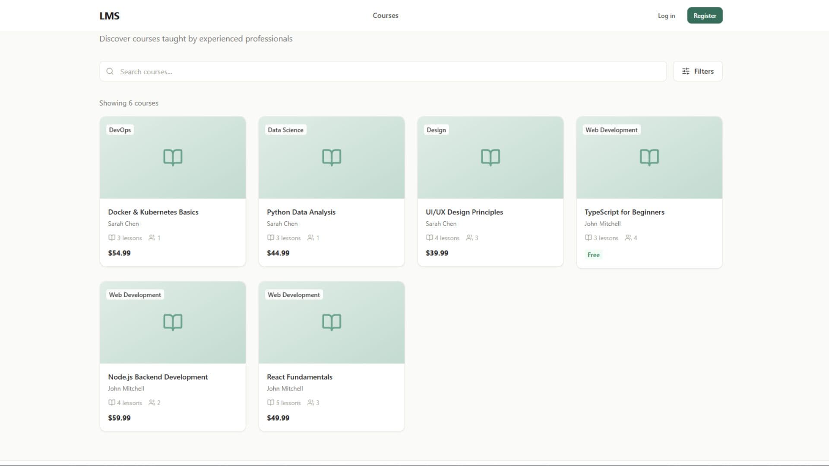Image resolution: width=829 pixels, height=466 pixels.
Task: Open Python Data Analysis course title
Action: (x=301, y=212)
